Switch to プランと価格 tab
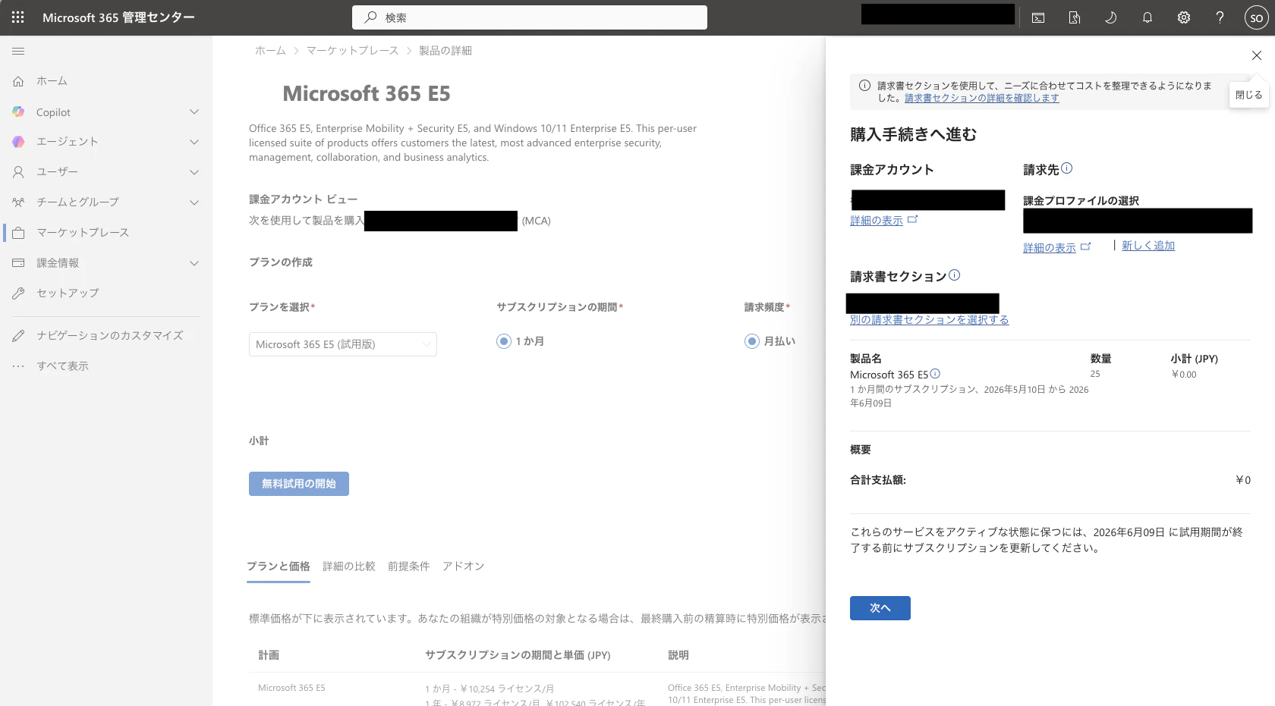This screenshot has height=706, width=1275. point(279,566)
